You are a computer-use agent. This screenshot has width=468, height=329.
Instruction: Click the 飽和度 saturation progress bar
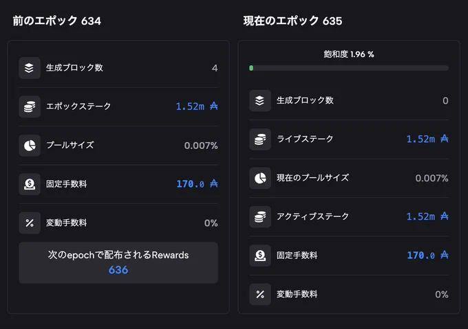click(349, 68)
